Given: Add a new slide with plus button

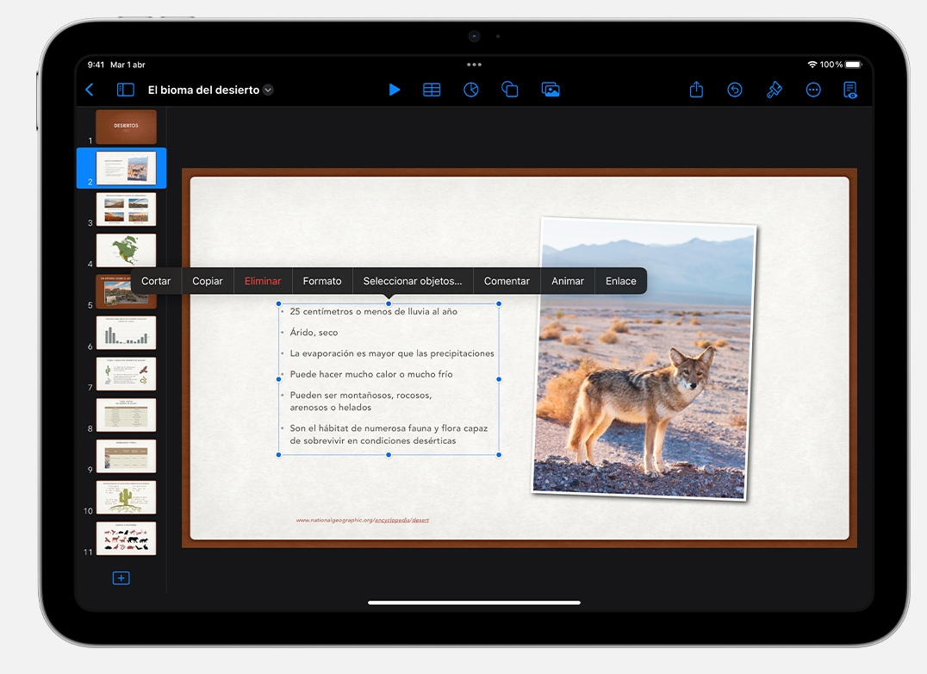Looking at the screenshot, I should coord(121,578).
